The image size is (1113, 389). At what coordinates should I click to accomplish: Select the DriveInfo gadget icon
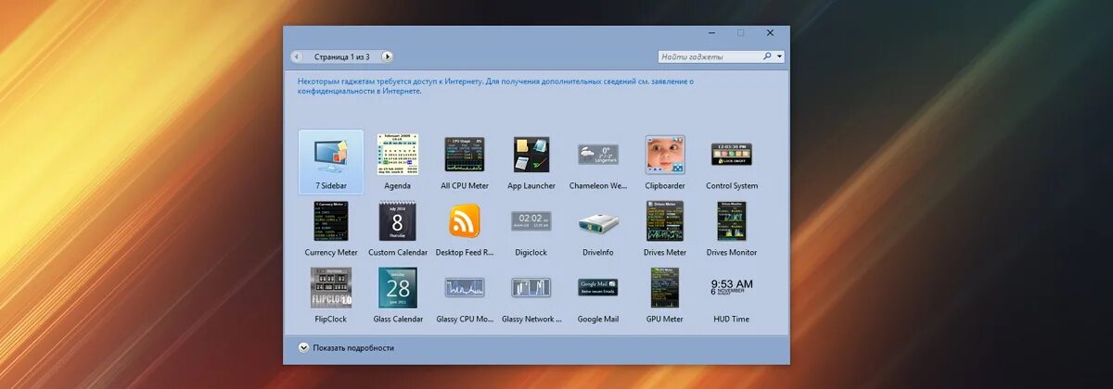pos(598,221)
